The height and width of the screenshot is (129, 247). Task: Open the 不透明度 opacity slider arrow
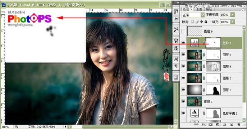click(x=232, y=15)
